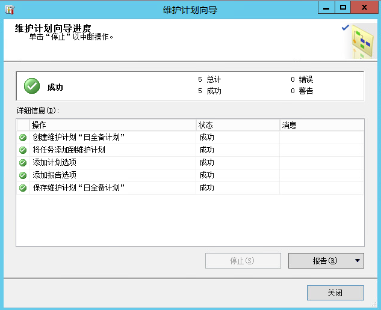Click success icon beside 创建维护计划 row
Image resolution: width=381 pixels, height=310 pixels.
23,138
